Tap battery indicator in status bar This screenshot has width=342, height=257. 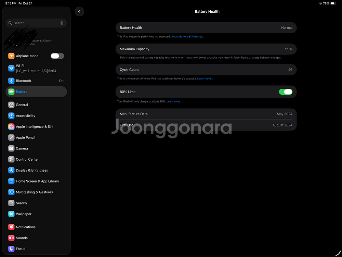333,3
